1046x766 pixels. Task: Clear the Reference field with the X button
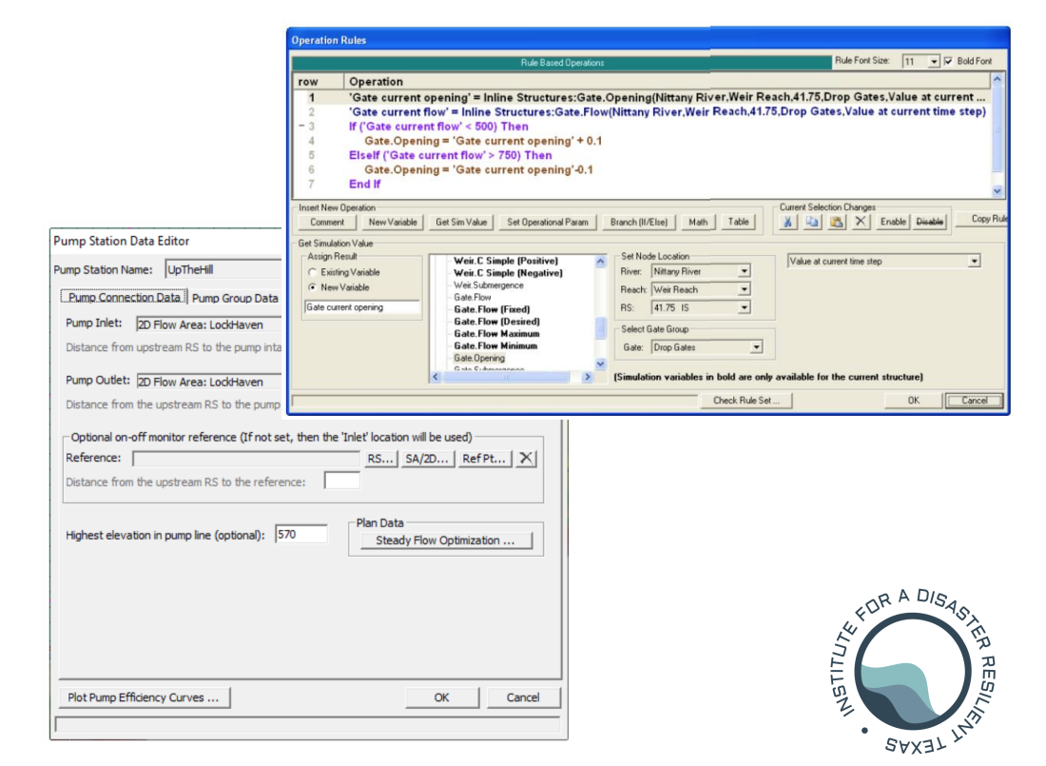[x=527, y=458]
